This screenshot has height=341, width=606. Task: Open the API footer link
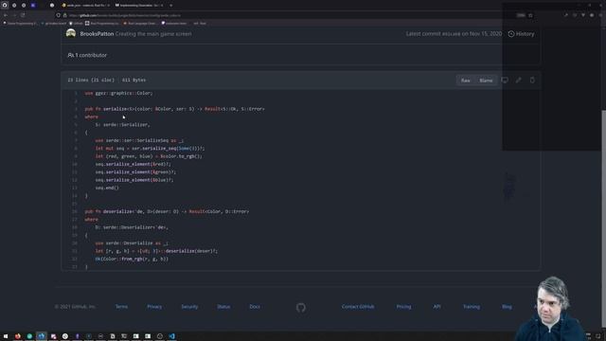click(437, 307)
